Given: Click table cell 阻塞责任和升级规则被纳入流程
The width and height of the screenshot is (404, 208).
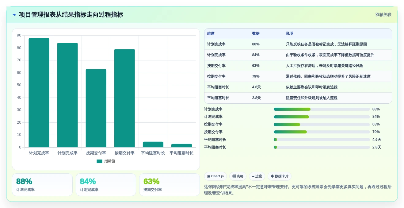Looking at the screenshot, I should point(311,98).
